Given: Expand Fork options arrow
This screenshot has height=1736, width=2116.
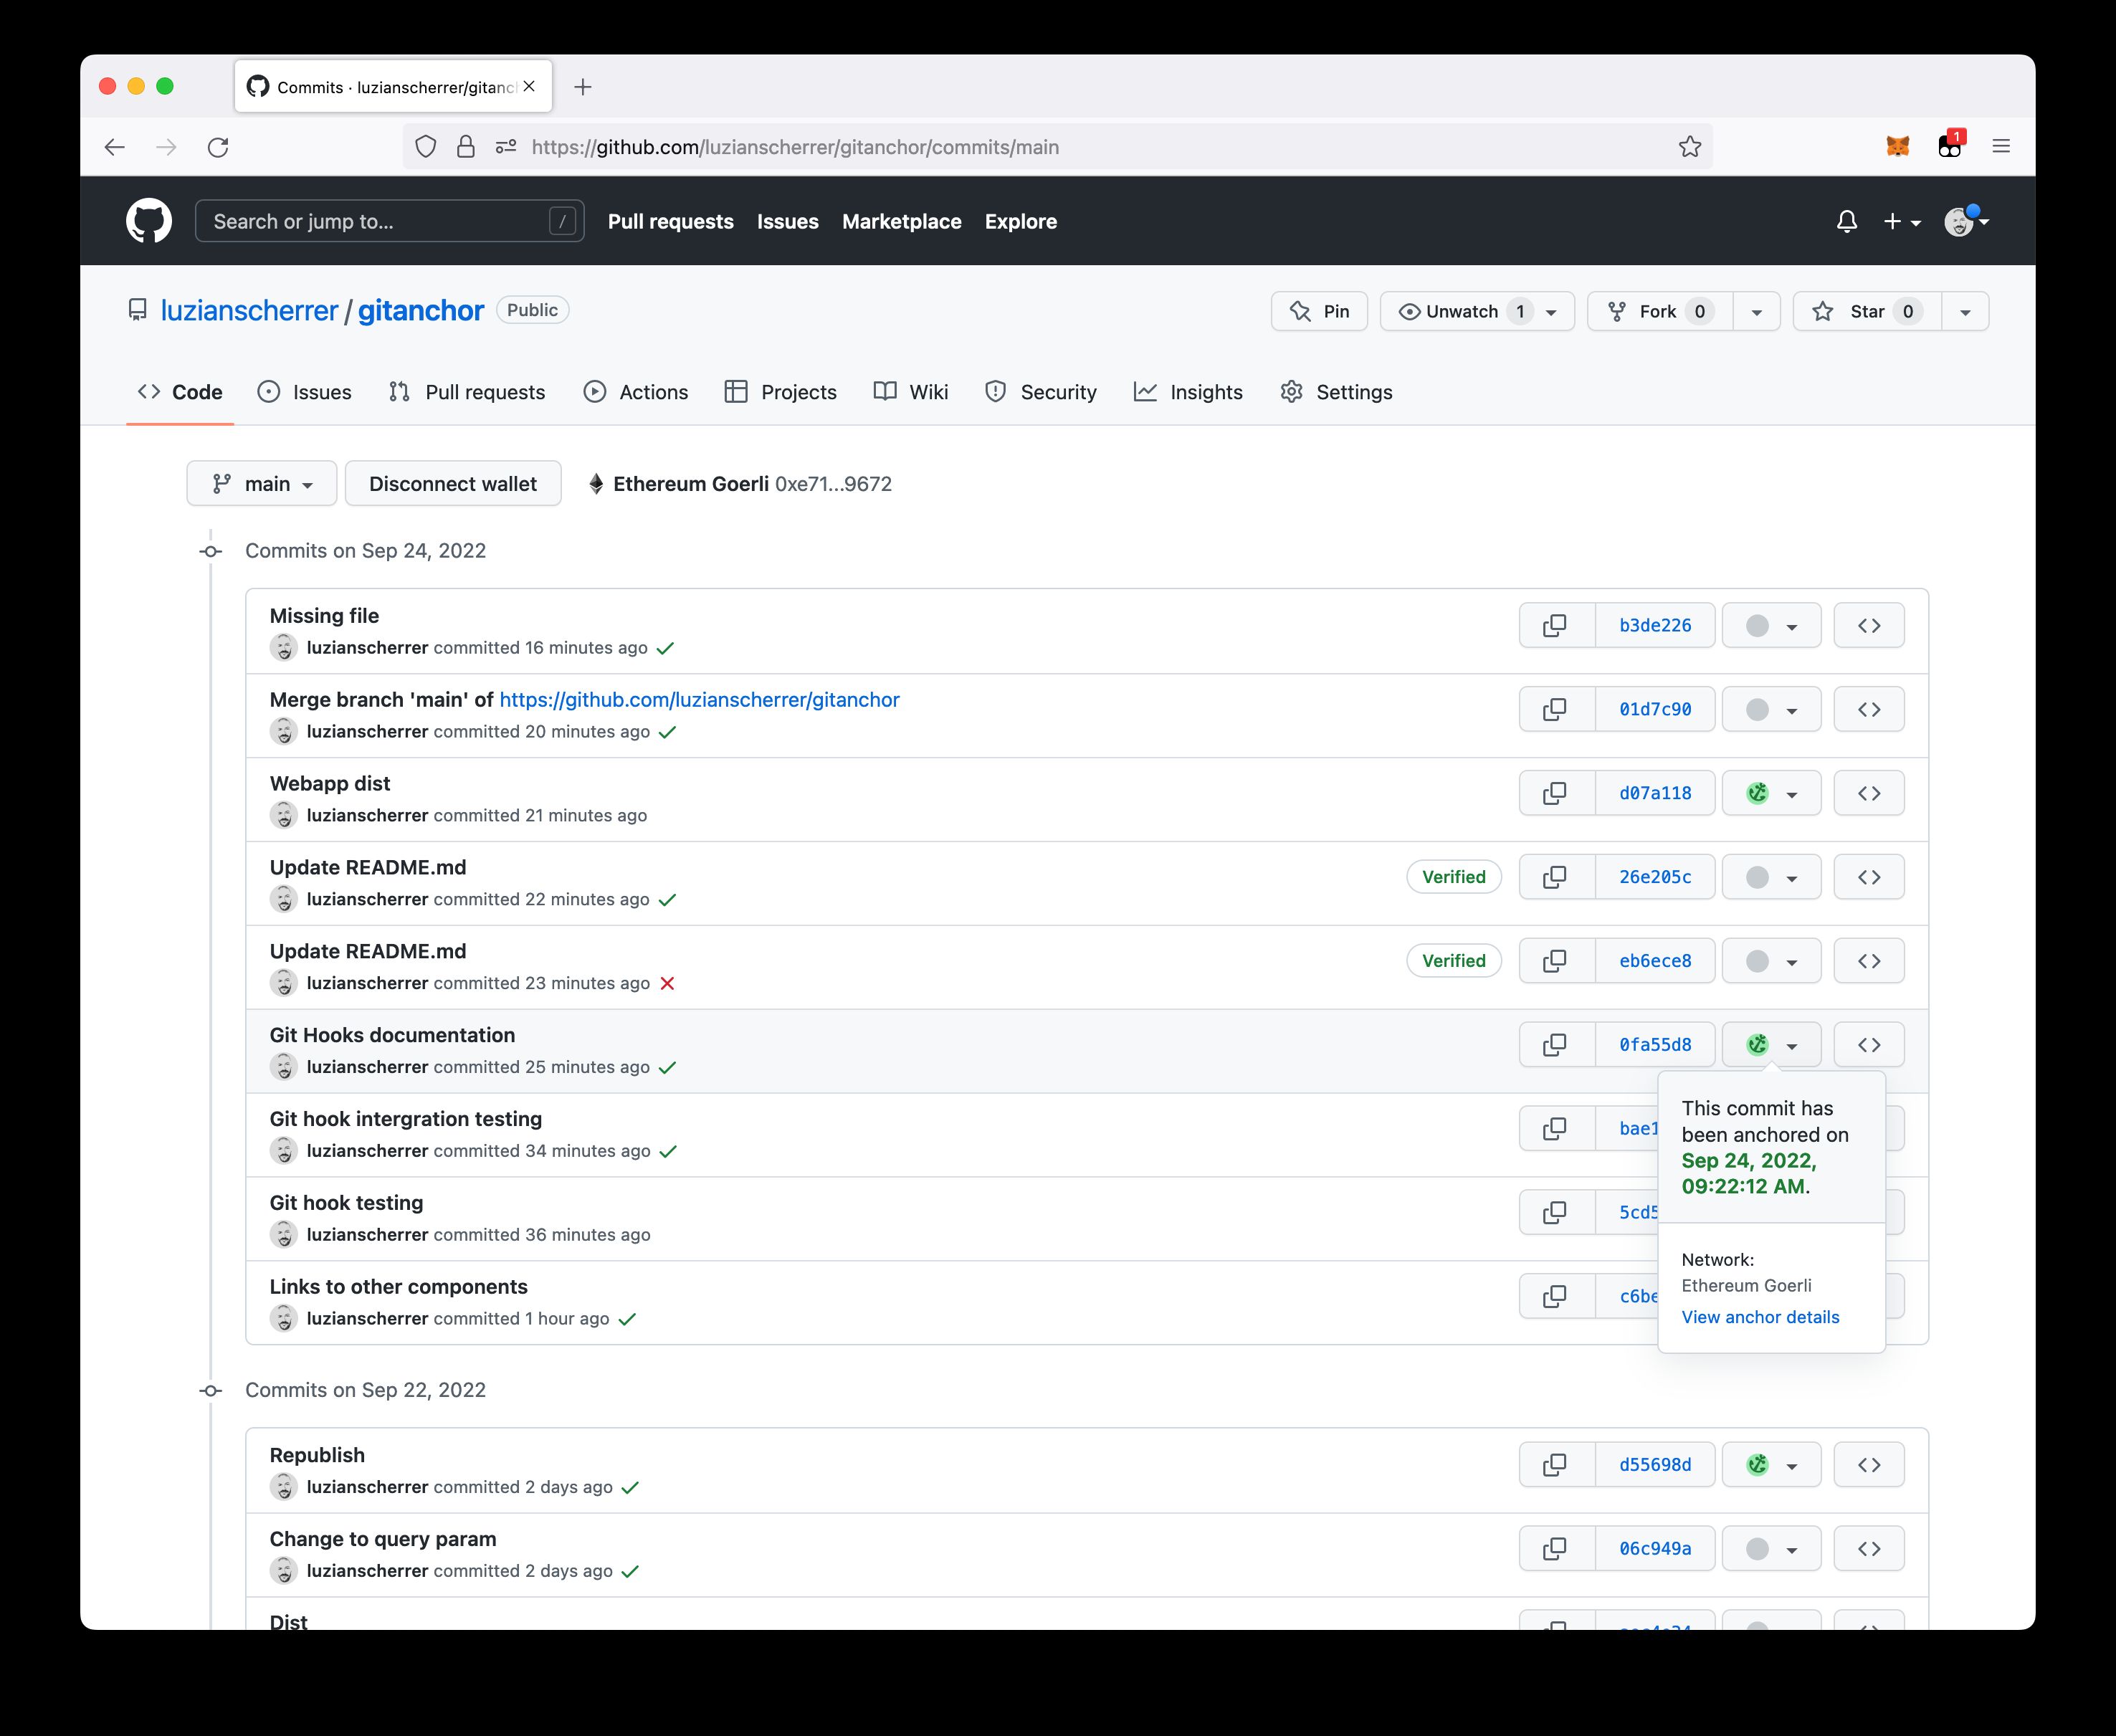Looking at the screenshot, I should pyautogui.click(x=1756, y=312).
